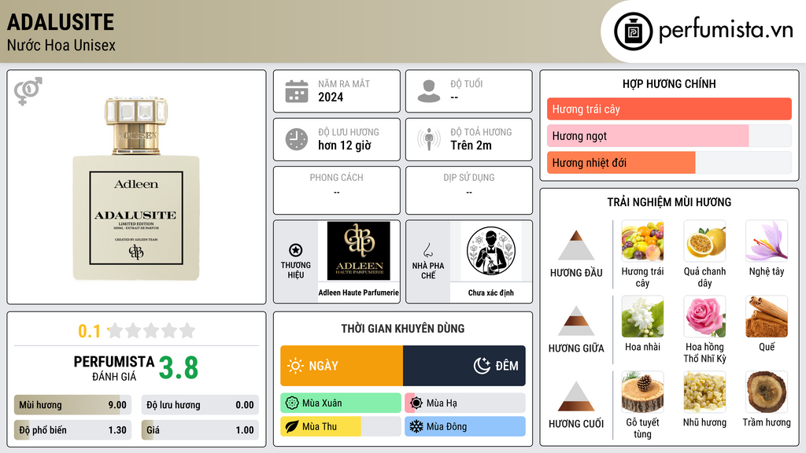Image resolution: width=806 pixels, height=453 pixels.
Task: Click the Nước Hoa Unisex subtitle
Action: coord(61,45)
